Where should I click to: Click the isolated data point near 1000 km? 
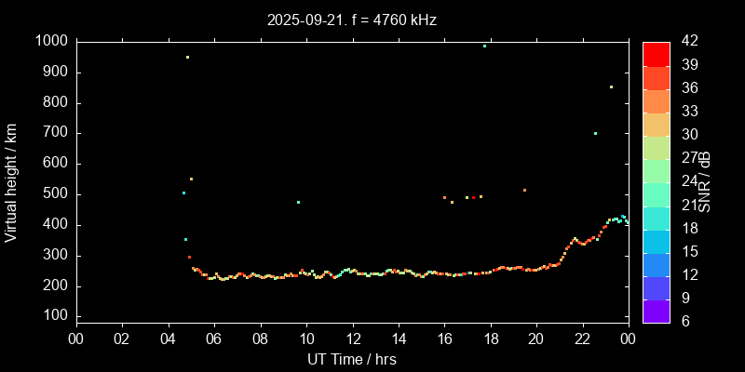tap(484, 46)
